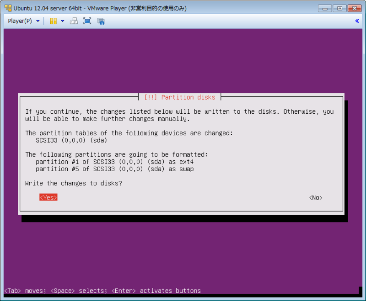Click 'The following partitions are going to be formatted' text
The width and height of the screenshot is (366, 301).
[x=117, y=154]
